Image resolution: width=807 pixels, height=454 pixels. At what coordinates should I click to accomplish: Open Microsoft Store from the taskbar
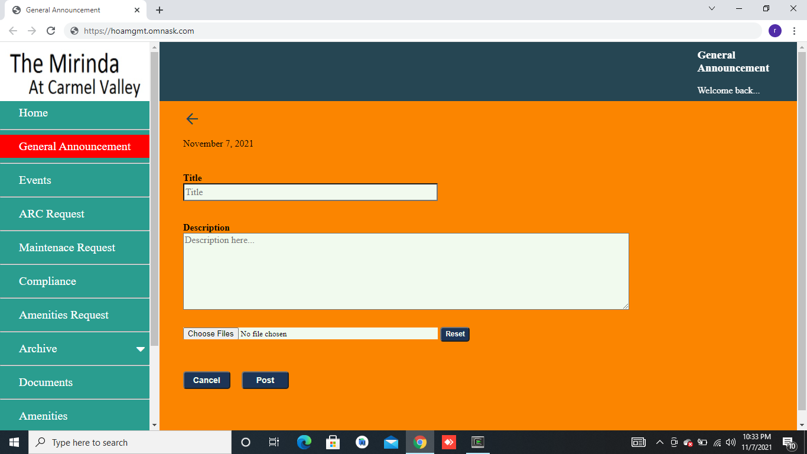click(333, 442)
